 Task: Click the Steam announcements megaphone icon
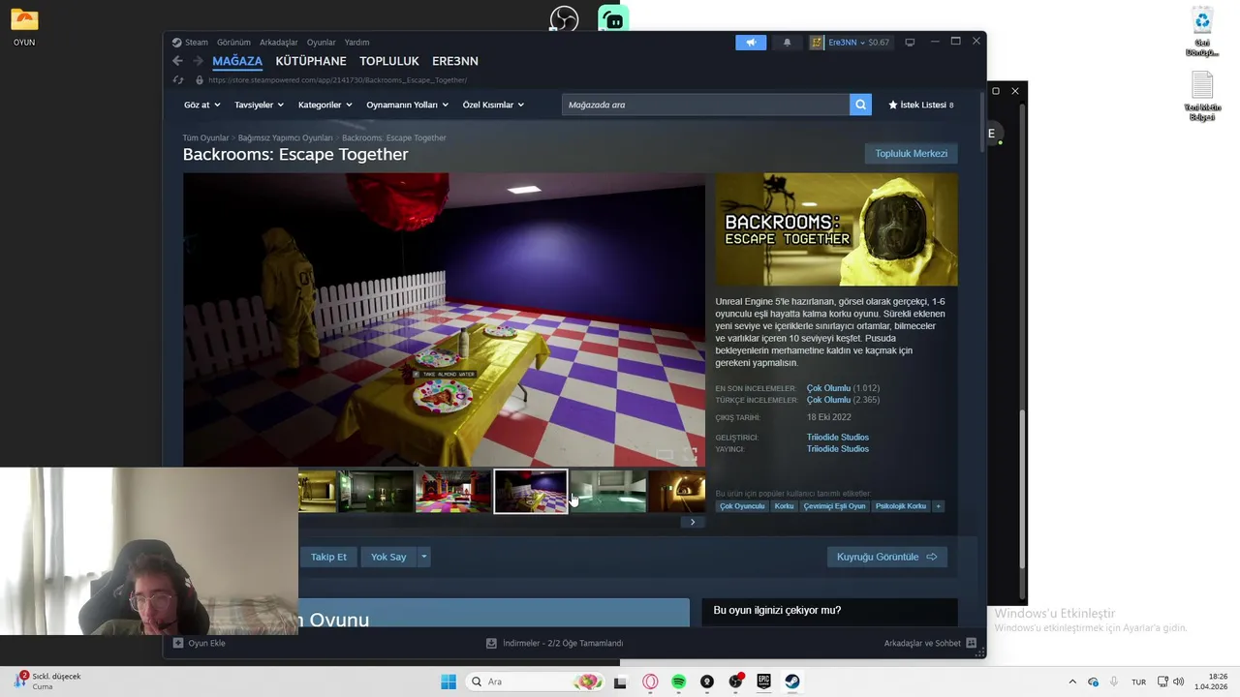click(751, 43)
